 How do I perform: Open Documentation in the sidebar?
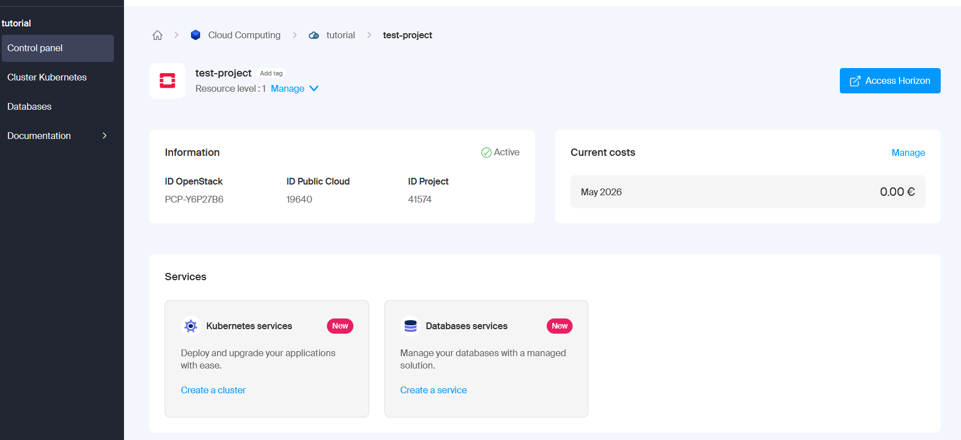pos(57,136)
